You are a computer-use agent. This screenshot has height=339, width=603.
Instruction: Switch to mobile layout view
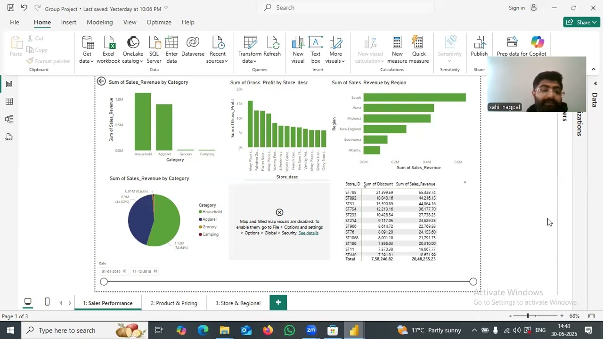(x=47, y=302)
